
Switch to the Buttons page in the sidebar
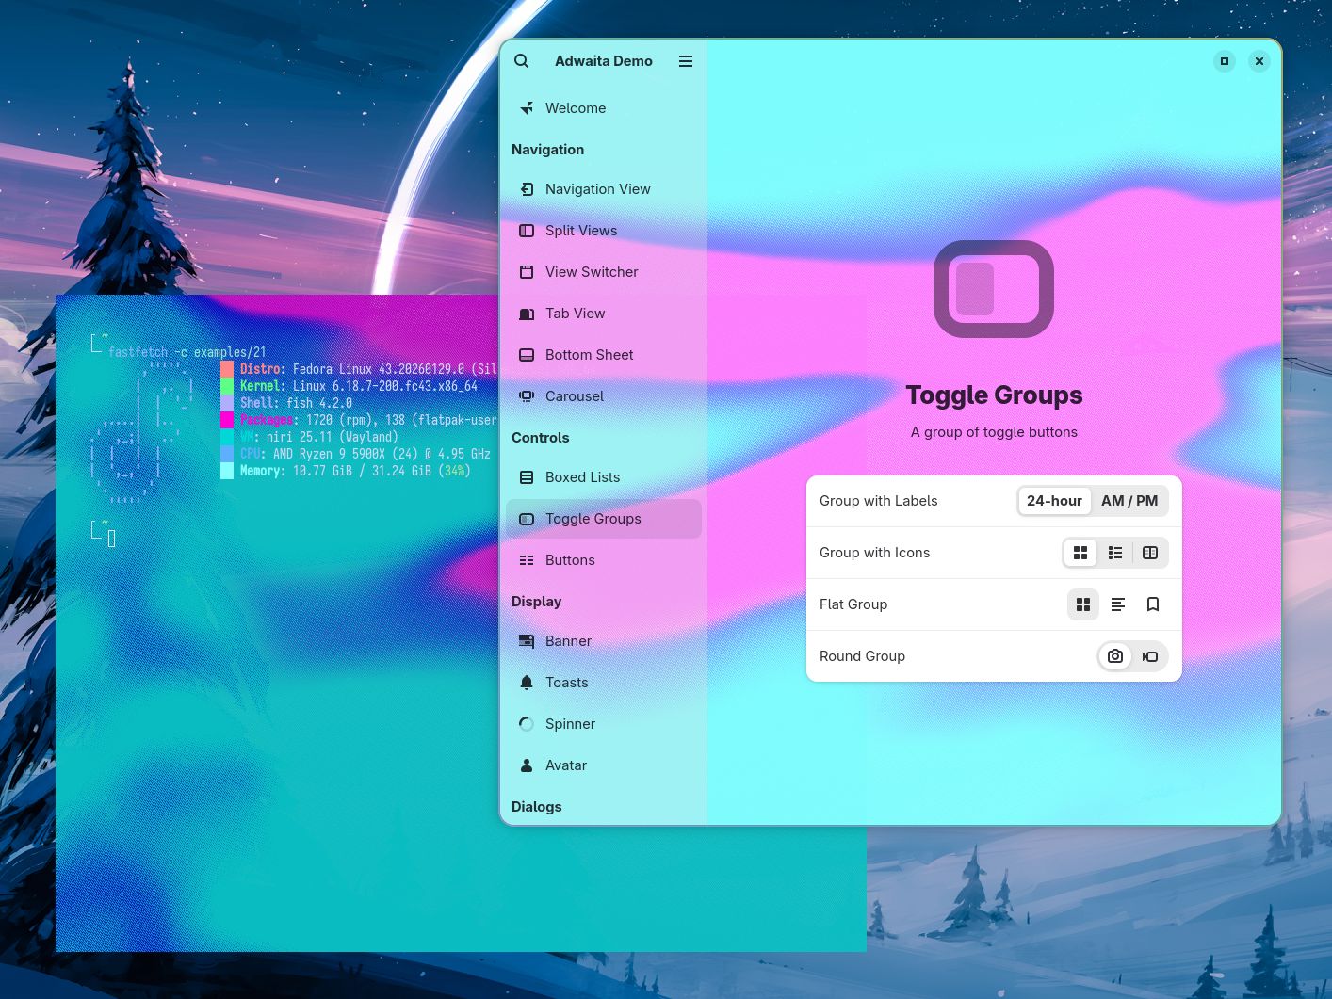570,560
